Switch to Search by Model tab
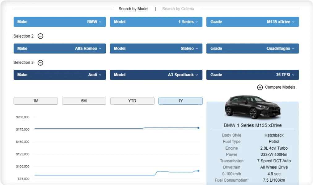The height and width of the screenshot is (185, 313). tap(133, 9)
